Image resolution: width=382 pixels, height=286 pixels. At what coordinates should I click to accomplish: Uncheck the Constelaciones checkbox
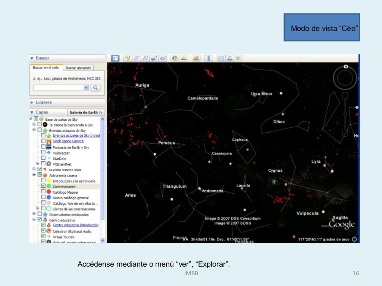pyautogui.click(x=43, y=186)
